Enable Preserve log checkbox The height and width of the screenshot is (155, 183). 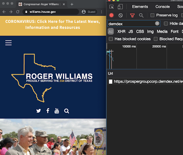click(152, 15)
